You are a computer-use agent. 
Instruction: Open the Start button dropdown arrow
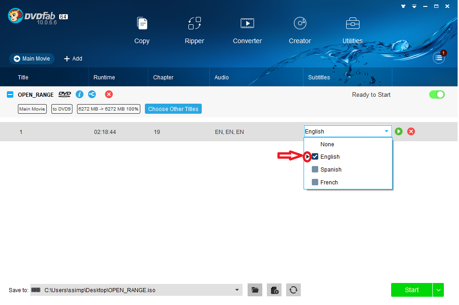point(438,290)
